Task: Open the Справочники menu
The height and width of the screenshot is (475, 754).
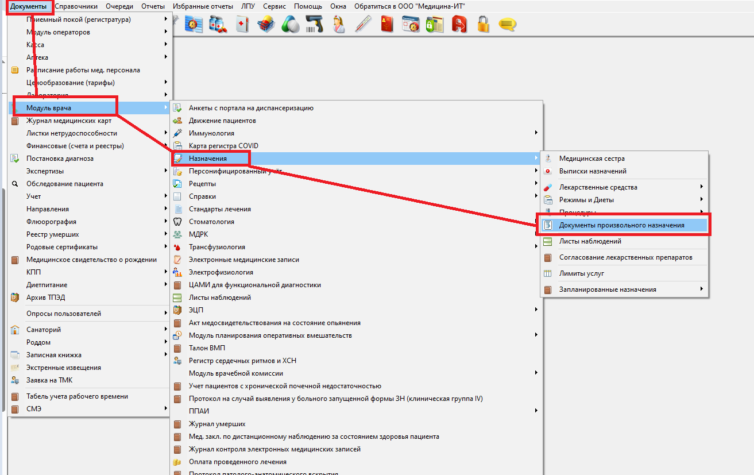Action: click(76, 6)
